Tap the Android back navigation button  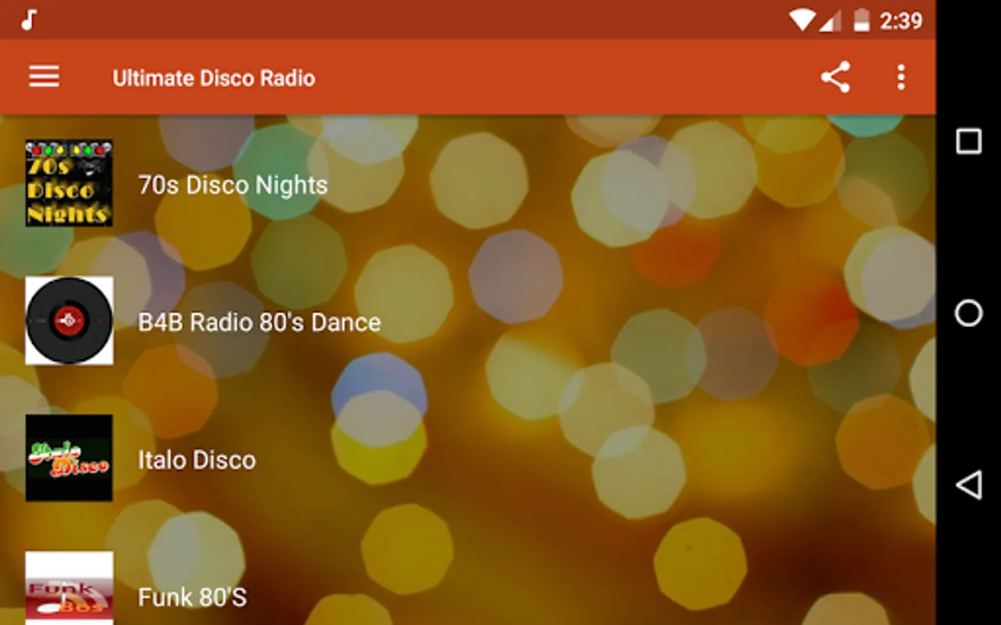[x=968, y=485]
